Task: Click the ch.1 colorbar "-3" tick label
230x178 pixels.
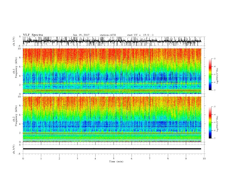Action: [214, 58]
